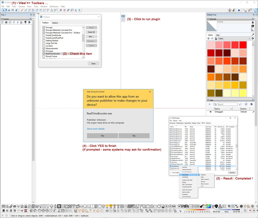
Task: Click Yes in User Account Control
Action: click(x=102, y=136)
